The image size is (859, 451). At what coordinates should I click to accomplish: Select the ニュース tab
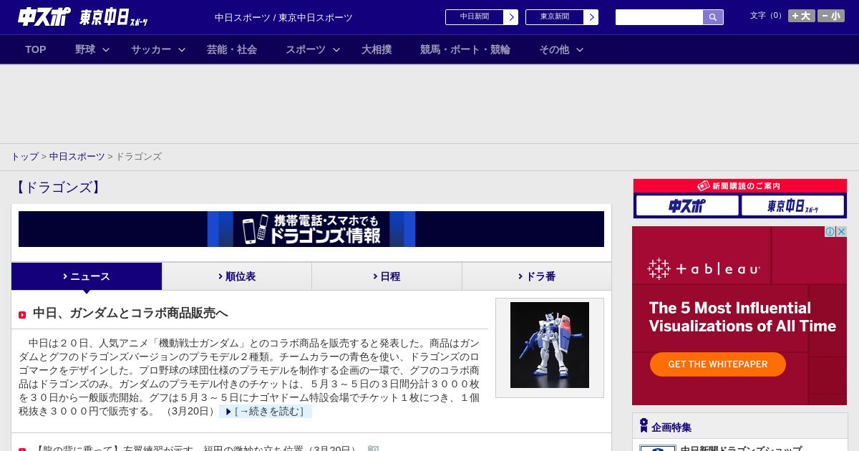pos(87,276)
